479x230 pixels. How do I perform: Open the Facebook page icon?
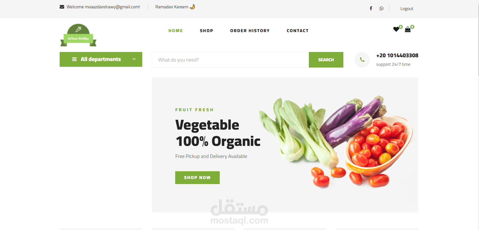(371, 9)
